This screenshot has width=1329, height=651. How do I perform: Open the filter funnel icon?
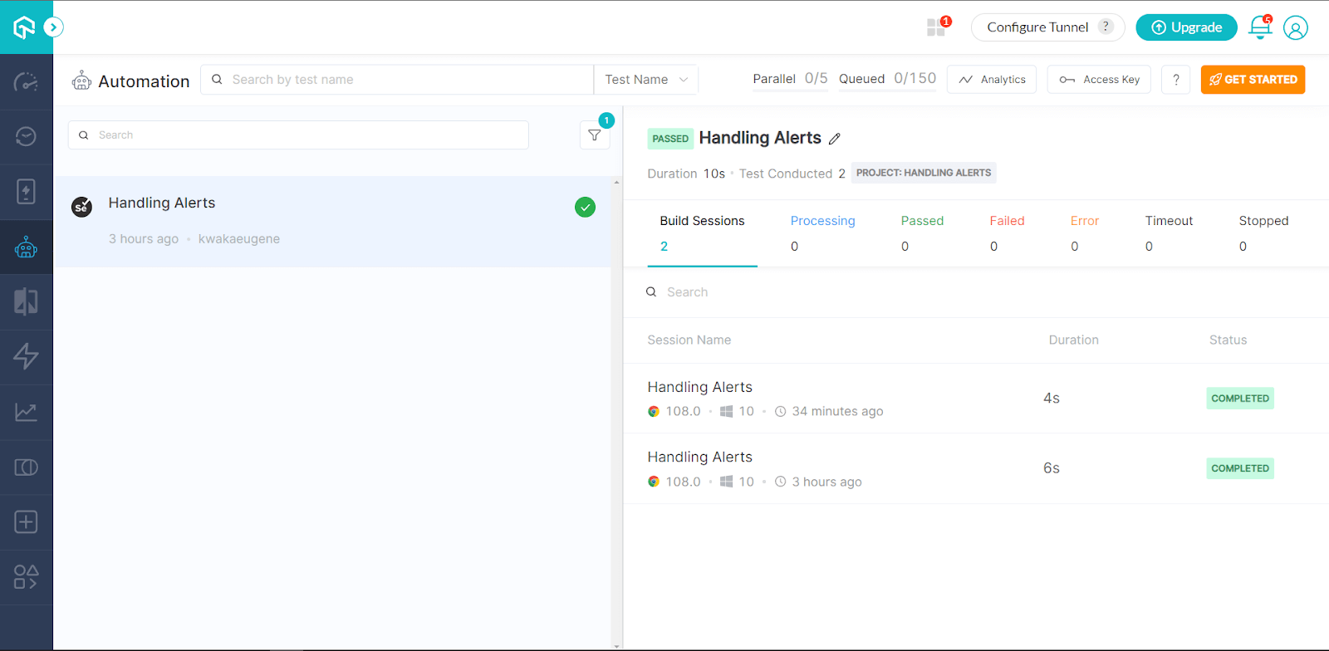[595, 135]
